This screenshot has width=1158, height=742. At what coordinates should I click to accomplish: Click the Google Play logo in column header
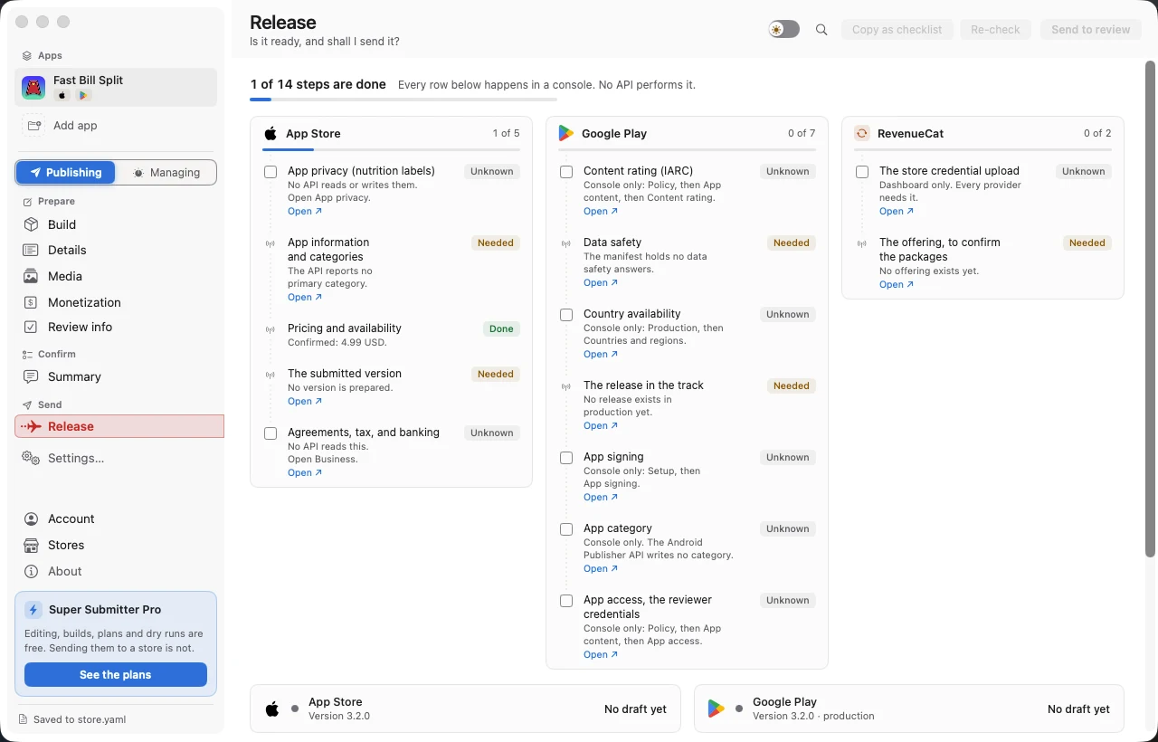[566, 133]
